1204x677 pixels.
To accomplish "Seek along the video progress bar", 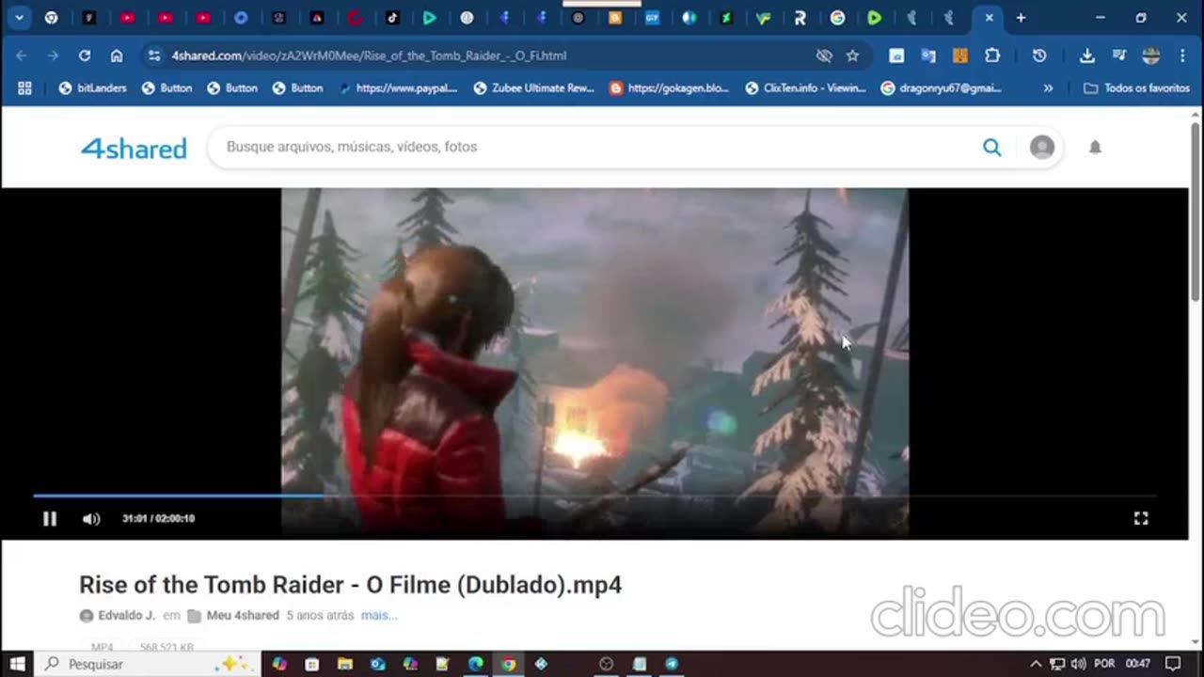I will pyautogui.click(x=594, y=495).
